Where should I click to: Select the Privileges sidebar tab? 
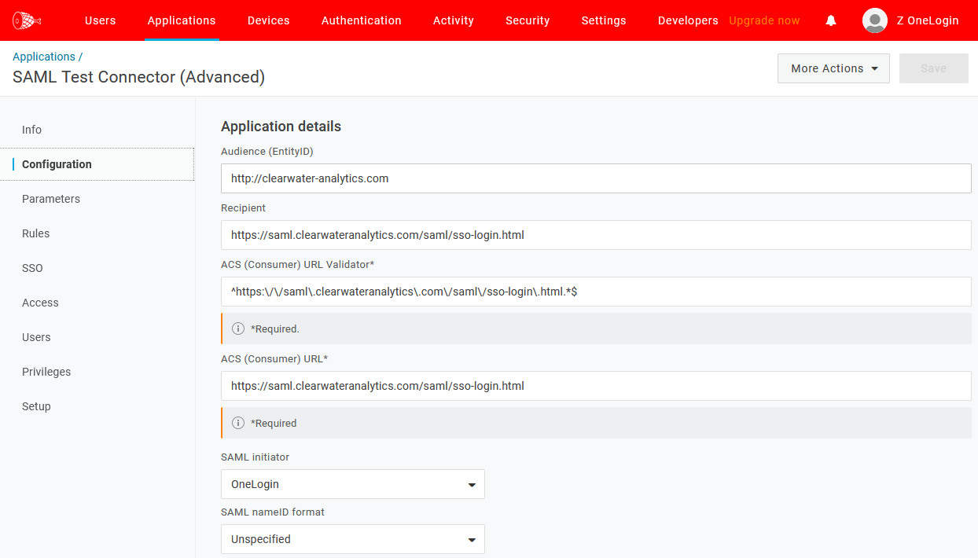tap(46, 372)
